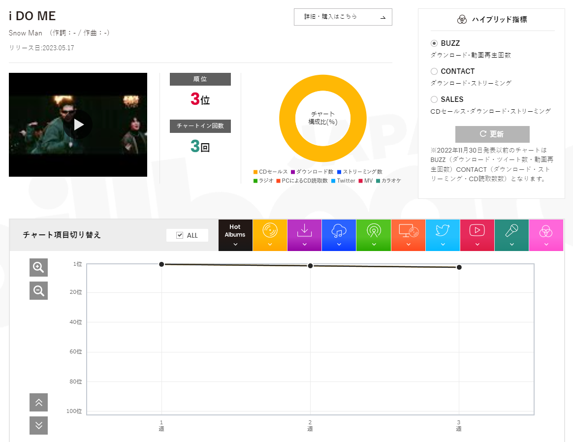Select the BUZZ radio button
Viewport: 573px width, 442px height.
(x=434, y=43)
